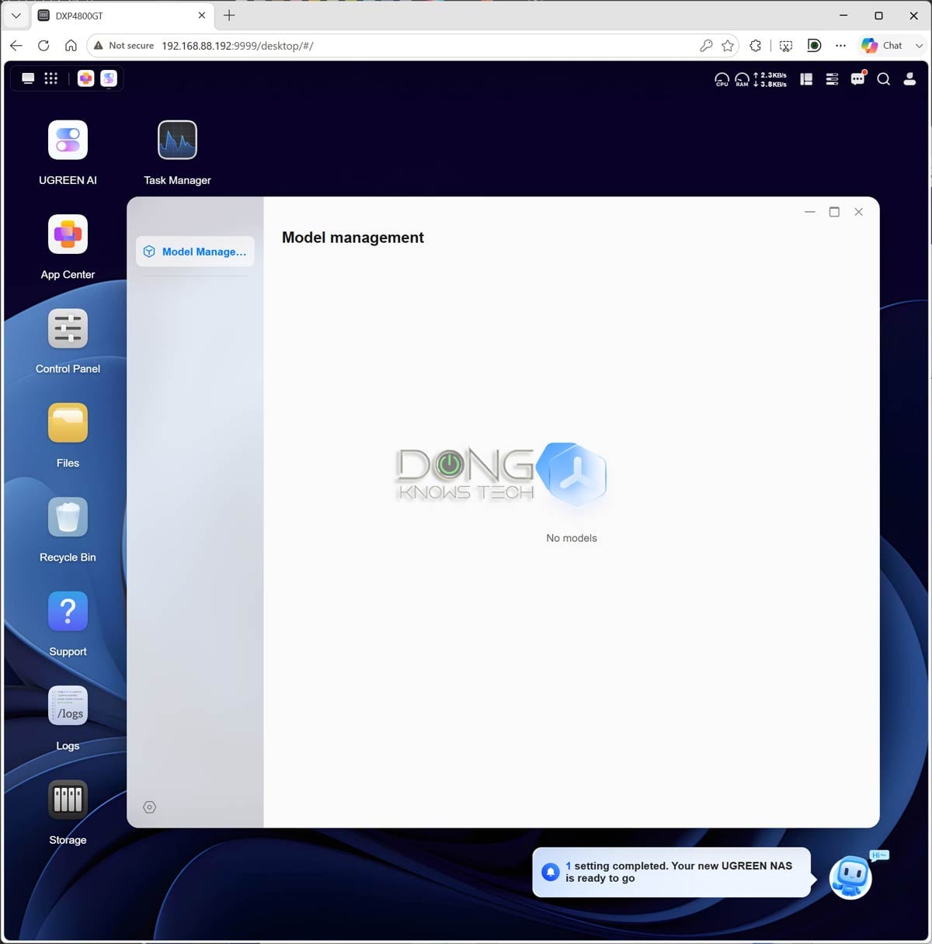Open the Files desktop icon
Image resolution: width=932 pixels, height=944 pixels.
[x=68, y=423]
